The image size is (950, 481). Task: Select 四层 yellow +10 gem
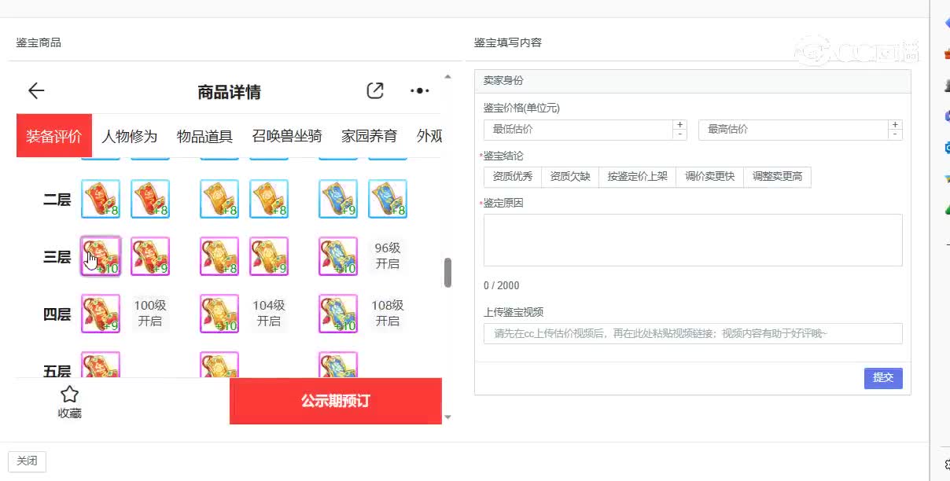tap(219, 314)
